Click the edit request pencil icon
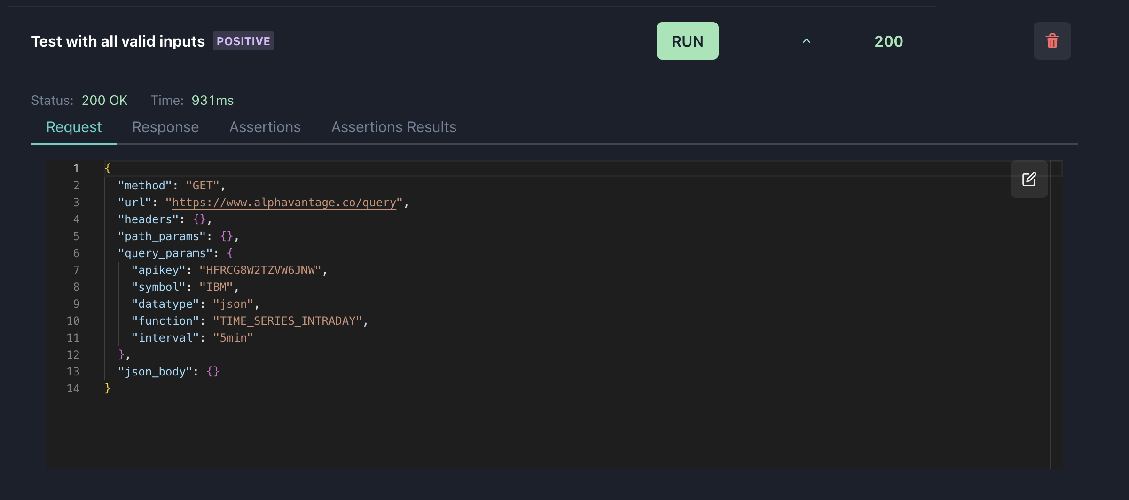 point(1029,179)
